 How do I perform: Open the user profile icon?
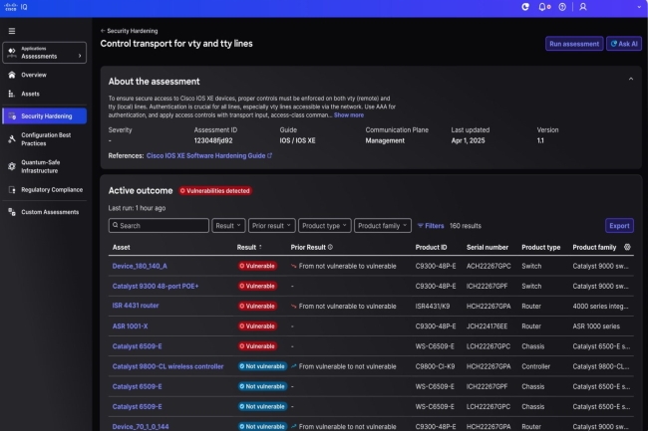[x=583, y=7]
